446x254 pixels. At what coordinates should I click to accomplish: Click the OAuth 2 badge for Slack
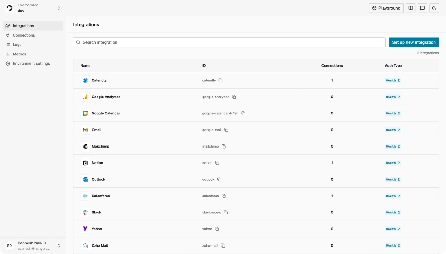393,213
